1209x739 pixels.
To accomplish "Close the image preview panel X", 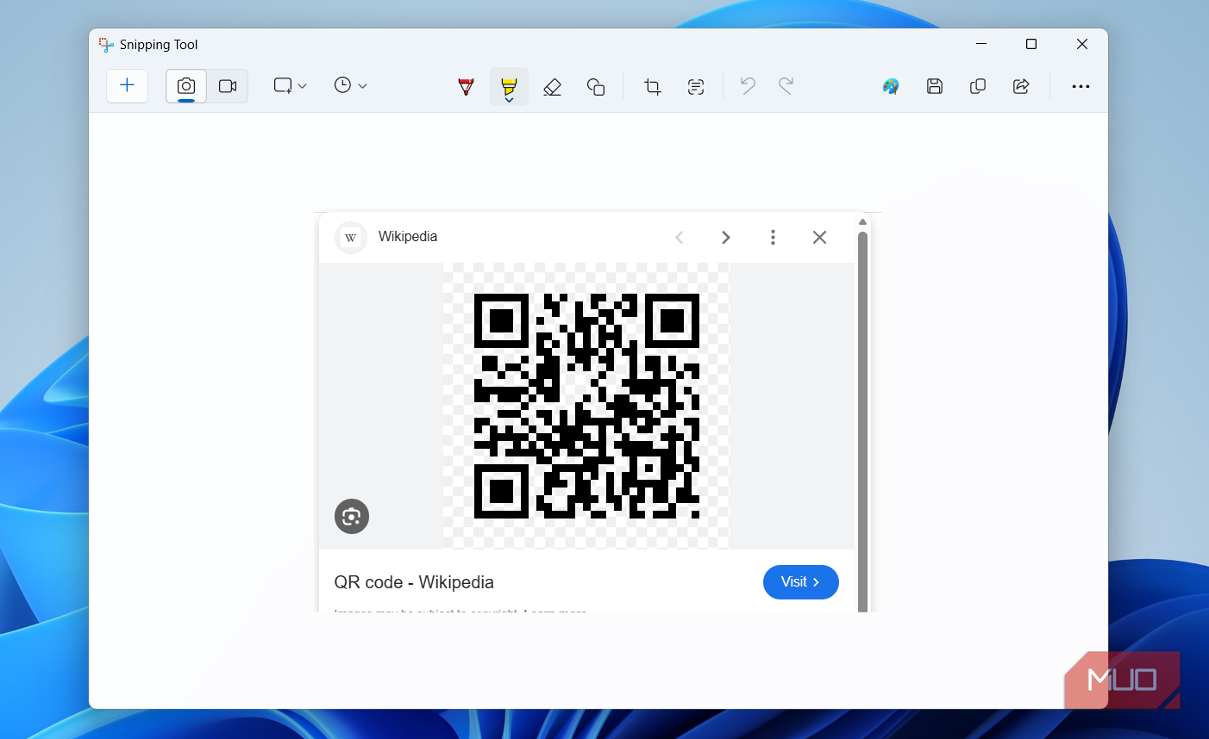I will pos(819,238).
